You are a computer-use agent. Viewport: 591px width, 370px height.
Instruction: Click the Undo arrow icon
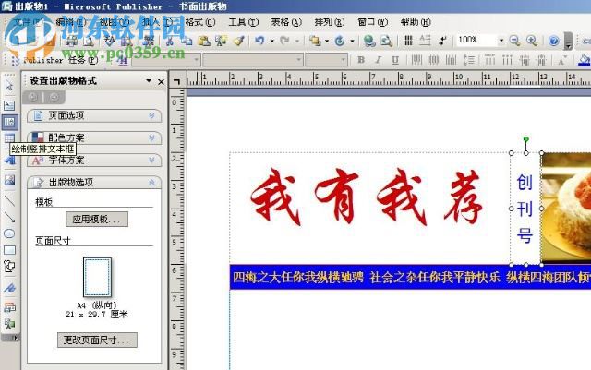[x=259, y=41]
